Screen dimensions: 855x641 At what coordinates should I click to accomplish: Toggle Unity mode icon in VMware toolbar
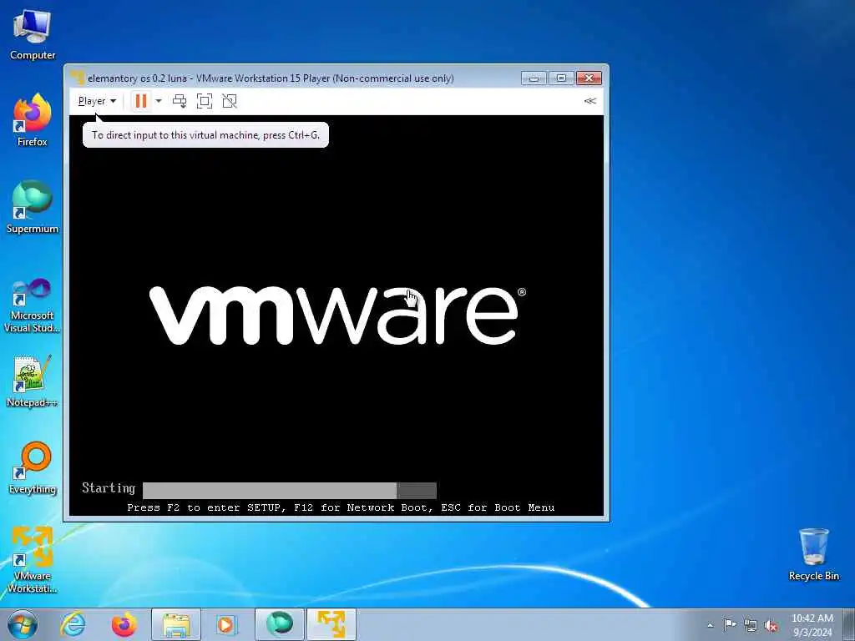pos(230,101)
